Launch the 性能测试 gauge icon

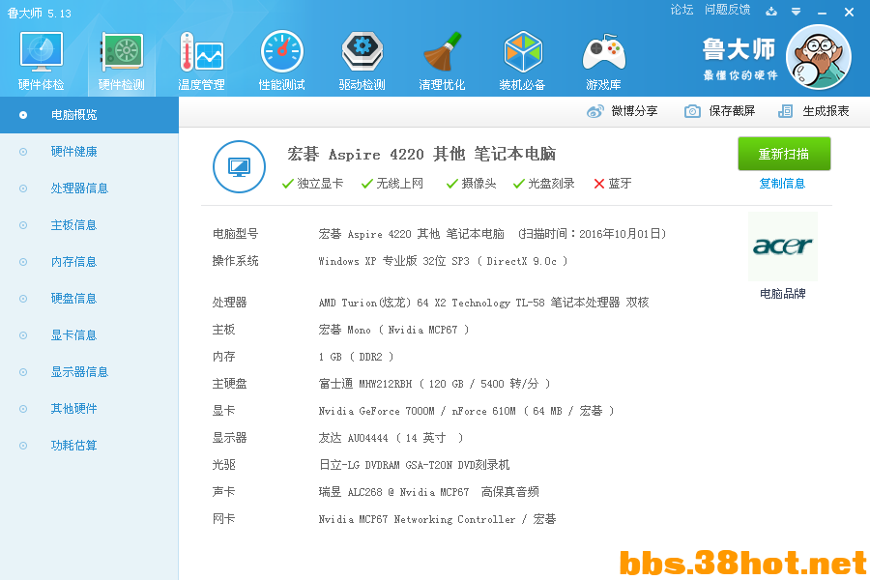(x=282, y=52)
